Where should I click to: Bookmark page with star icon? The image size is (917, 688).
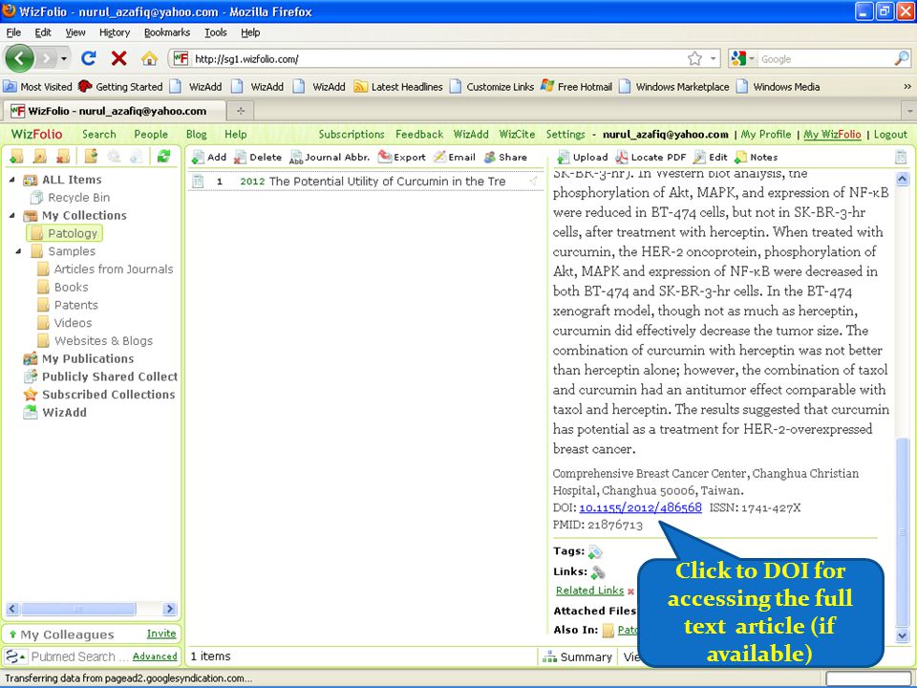coord(694,58)
